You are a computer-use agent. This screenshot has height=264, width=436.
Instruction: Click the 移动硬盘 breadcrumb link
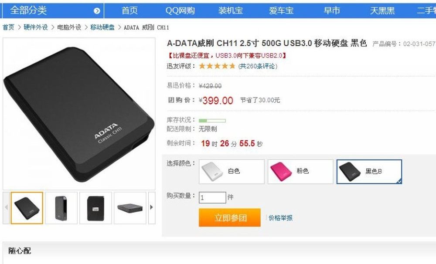(102, 27)
